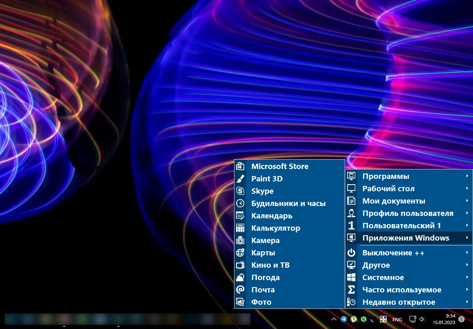Image resolution: width=473 pixels, height=329 pixels.
Task: Open the notification center badge
Action: click(461, 319)
